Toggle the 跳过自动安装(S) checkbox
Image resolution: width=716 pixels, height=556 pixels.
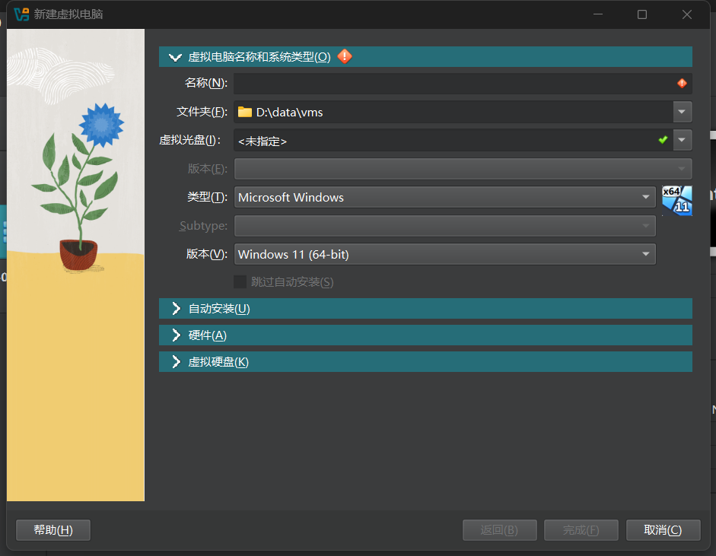pyautogui.click(x=240, y=281)
